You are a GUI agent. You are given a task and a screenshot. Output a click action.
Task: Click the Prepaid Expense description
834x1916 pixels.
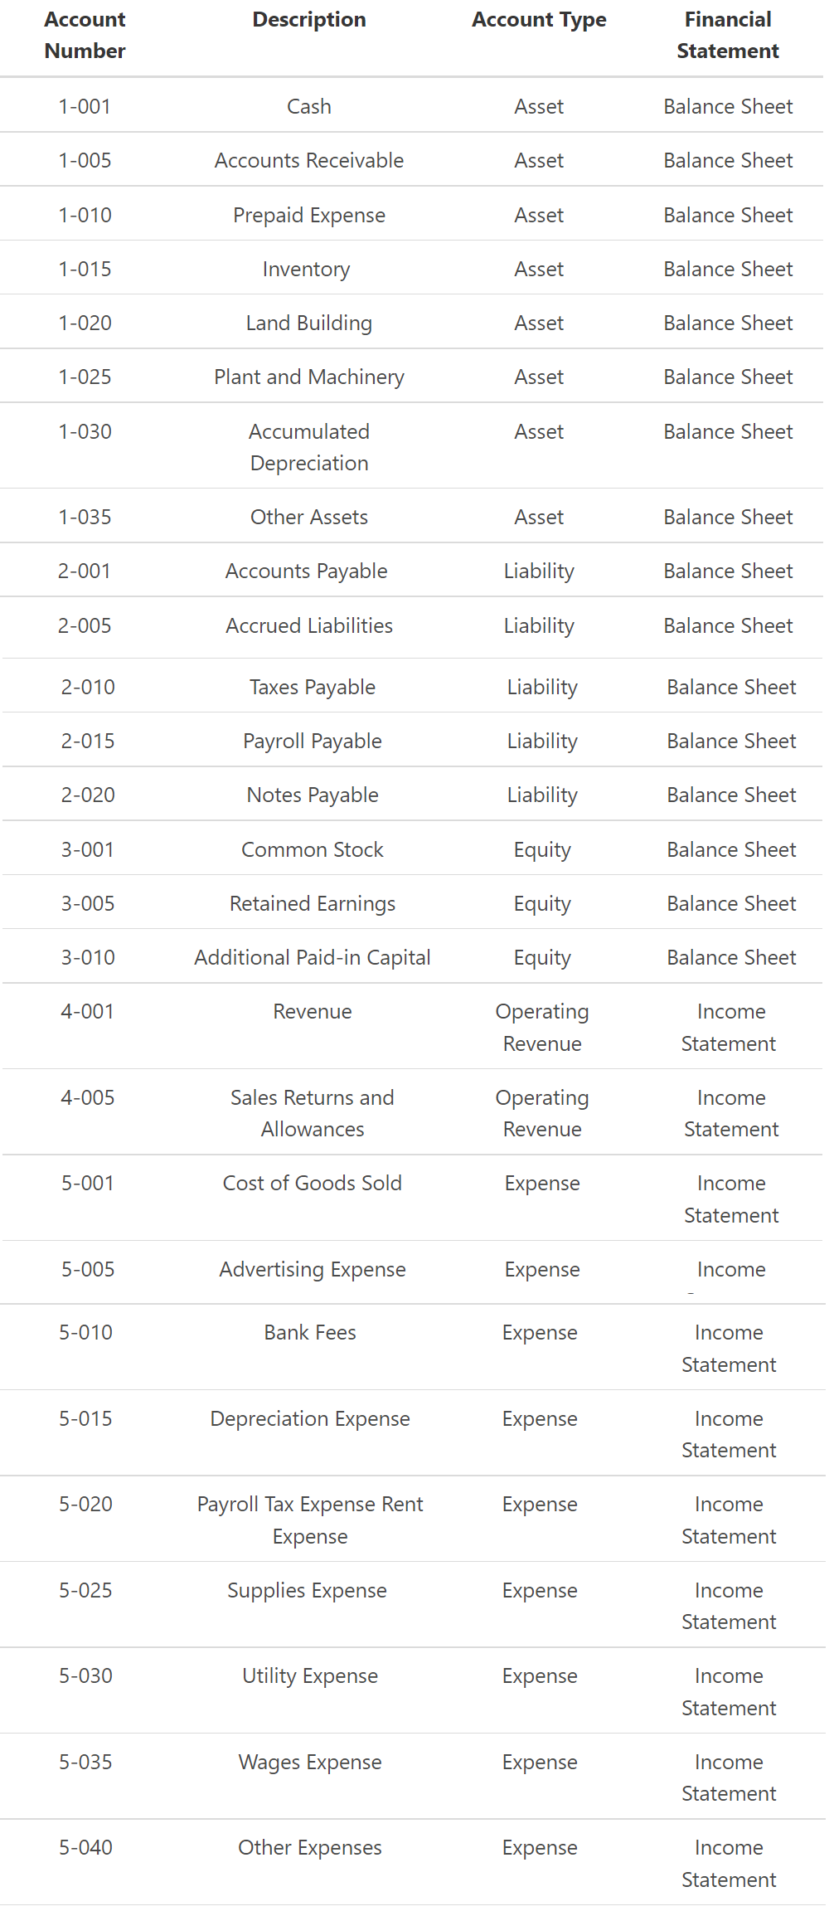click(x=309, y=215)
